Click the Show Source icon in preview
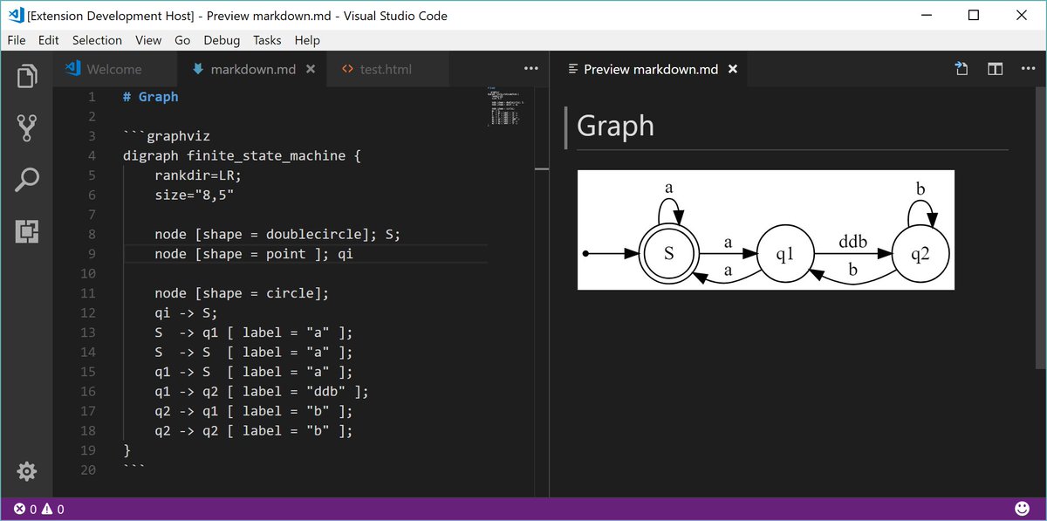Viewport: 1047px width, 521px height. [961, 69]
